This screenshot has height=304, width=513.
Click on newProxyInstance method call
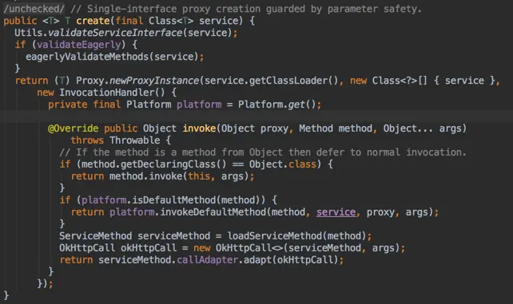[154, 81]
